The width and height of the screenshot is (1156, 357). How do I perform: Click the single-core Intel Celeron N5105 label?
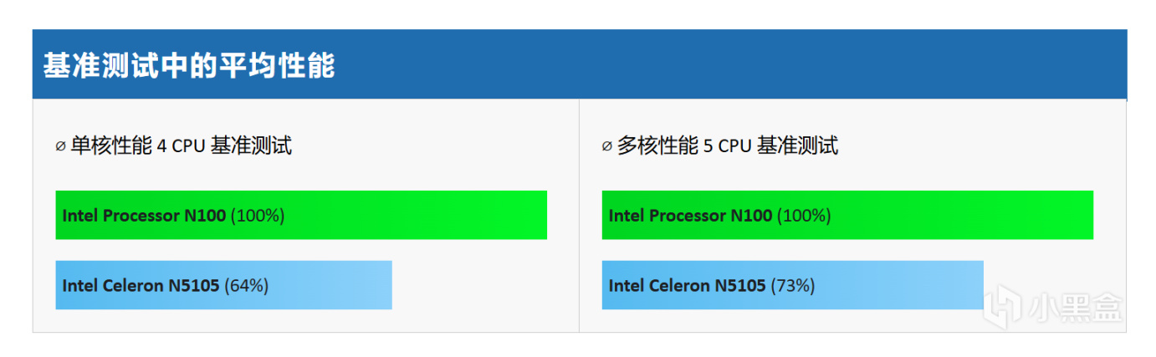[141, 286]
